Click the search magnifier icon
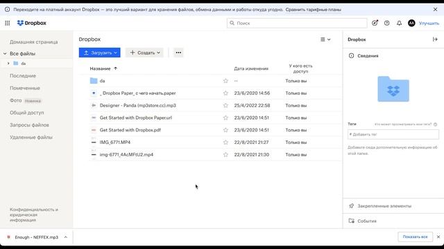Viewport: 444px width, 249px height. (x=232, y=23)
